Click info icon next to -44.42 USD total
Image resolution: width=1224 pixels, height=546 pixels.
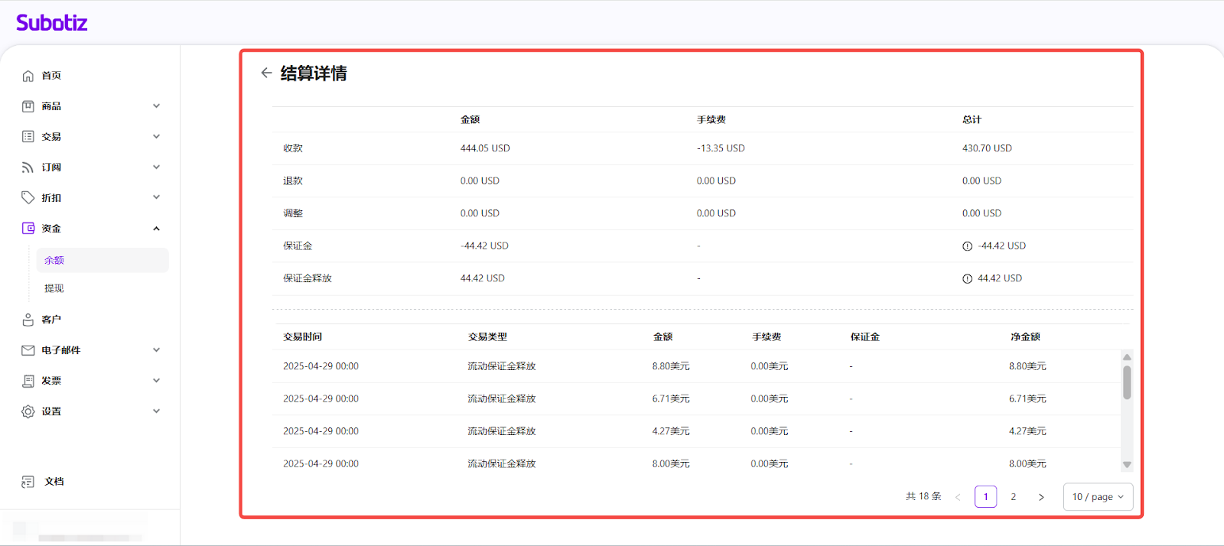[967, 246]
